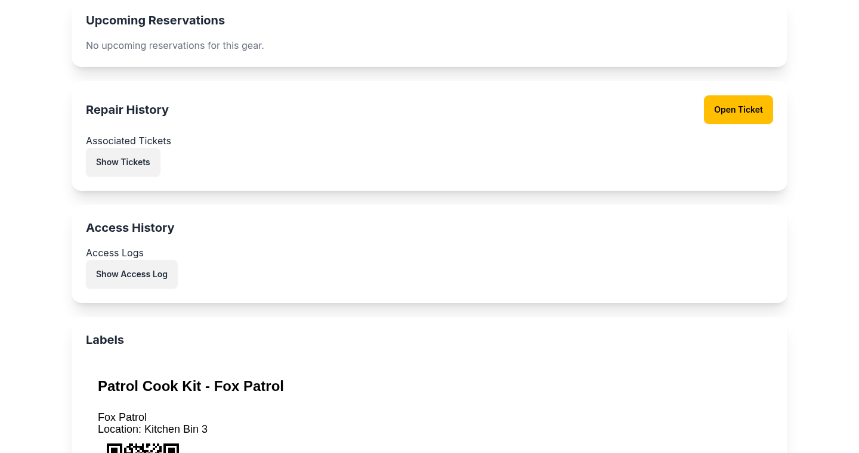Click 'Kitchen Bin 3' in the location line

pos(176,429)
